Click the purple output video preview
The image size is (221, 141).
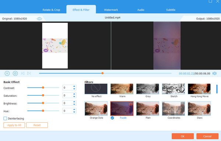167,46
